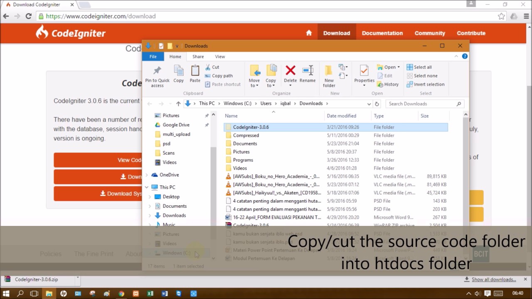532x299 pixels.
Task: Switch to the View ribbon tab
Action: [x=220, y=56]
